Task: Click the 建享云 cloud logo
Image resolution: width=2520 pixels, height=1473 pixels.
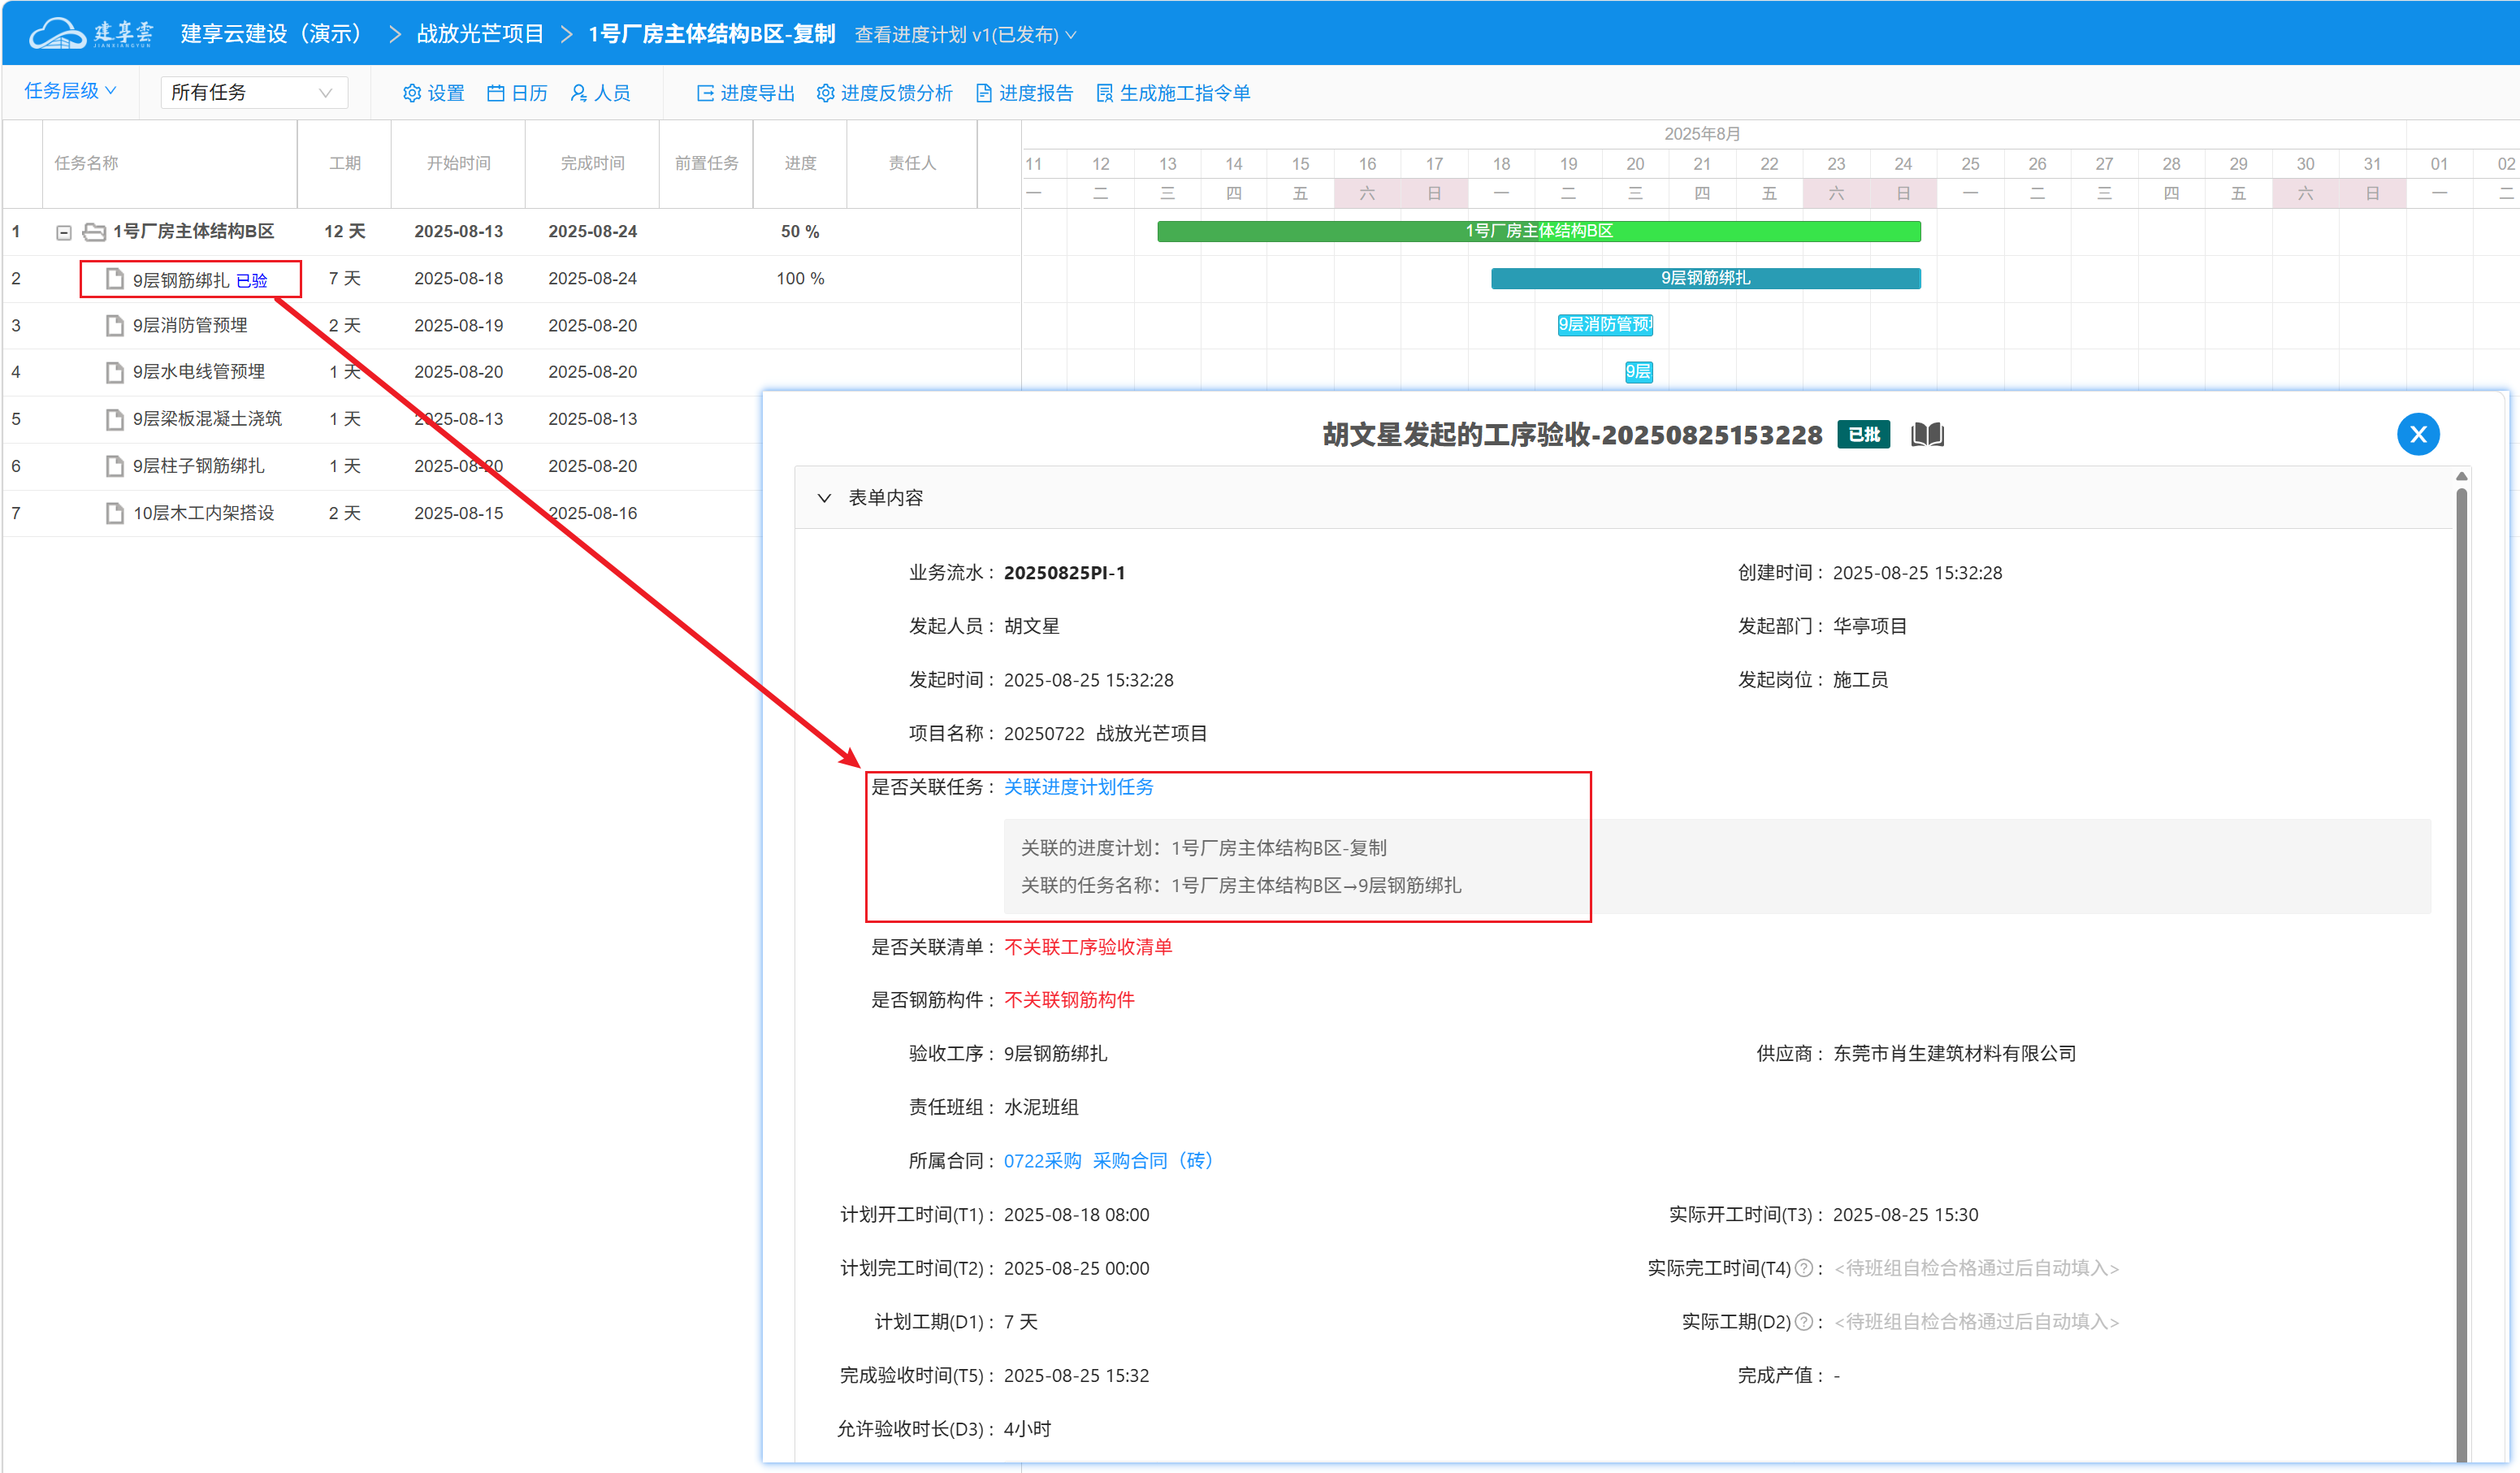Action: click(x=58, y=33)
